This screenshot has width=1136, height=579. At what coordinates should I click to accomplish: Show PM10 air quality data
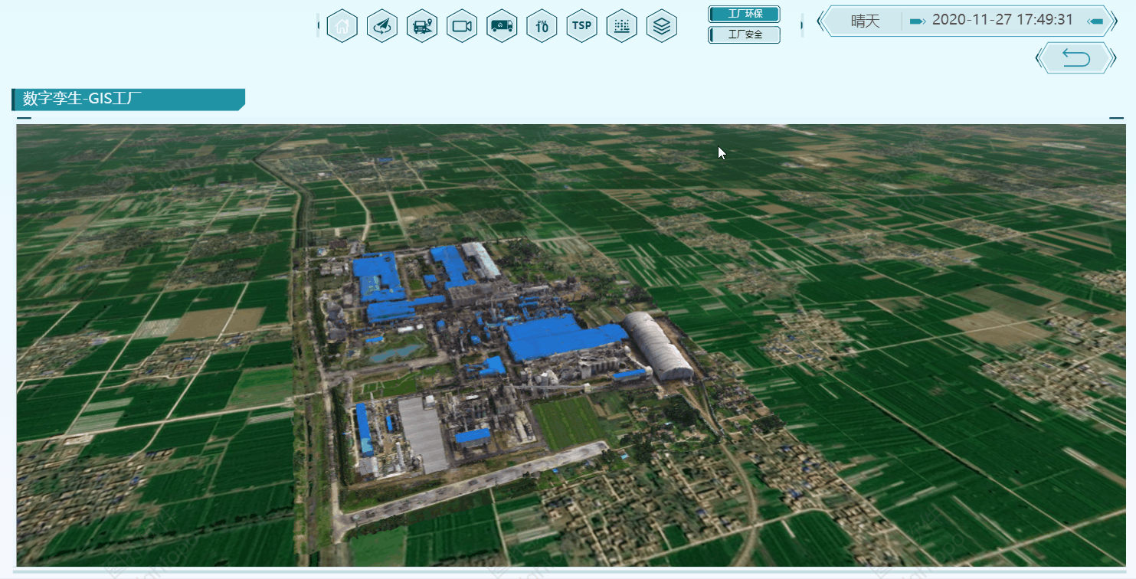[542, 26]
